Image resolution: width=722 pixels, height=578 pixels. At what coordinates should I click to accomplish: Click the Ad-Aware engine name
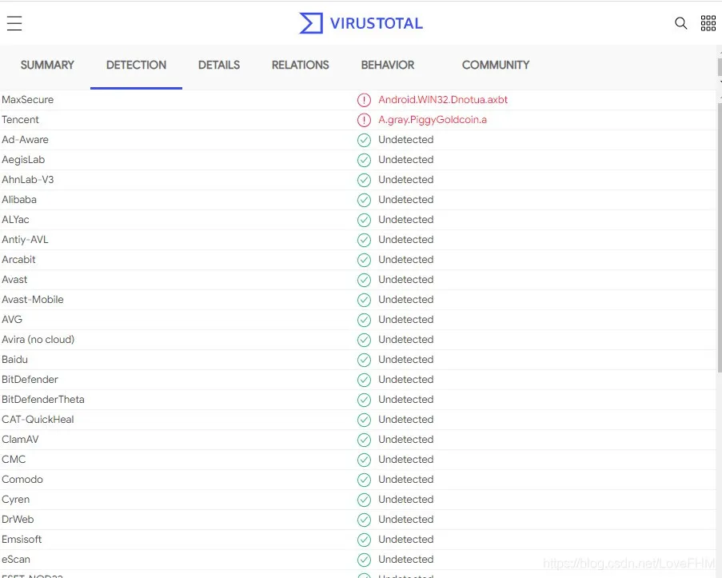click(25, 140)
